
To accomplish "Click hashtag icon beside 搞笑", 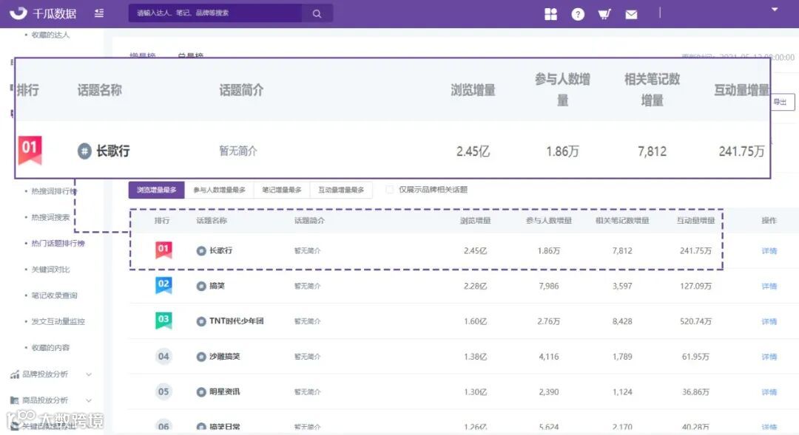I will pos(201,286).
